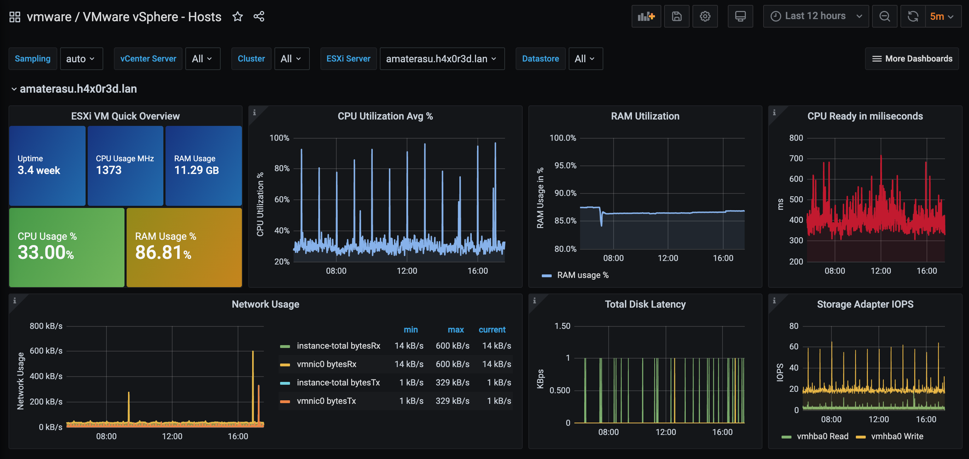Share the dashboard via share icon

pyautogui.click(x=259, y=17)
